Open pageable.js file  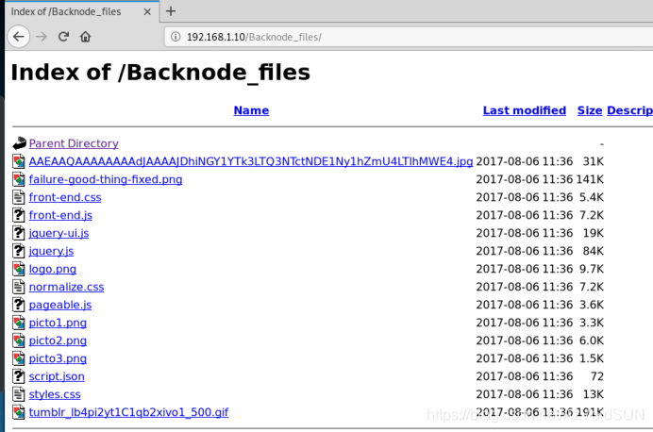(60, 305)
